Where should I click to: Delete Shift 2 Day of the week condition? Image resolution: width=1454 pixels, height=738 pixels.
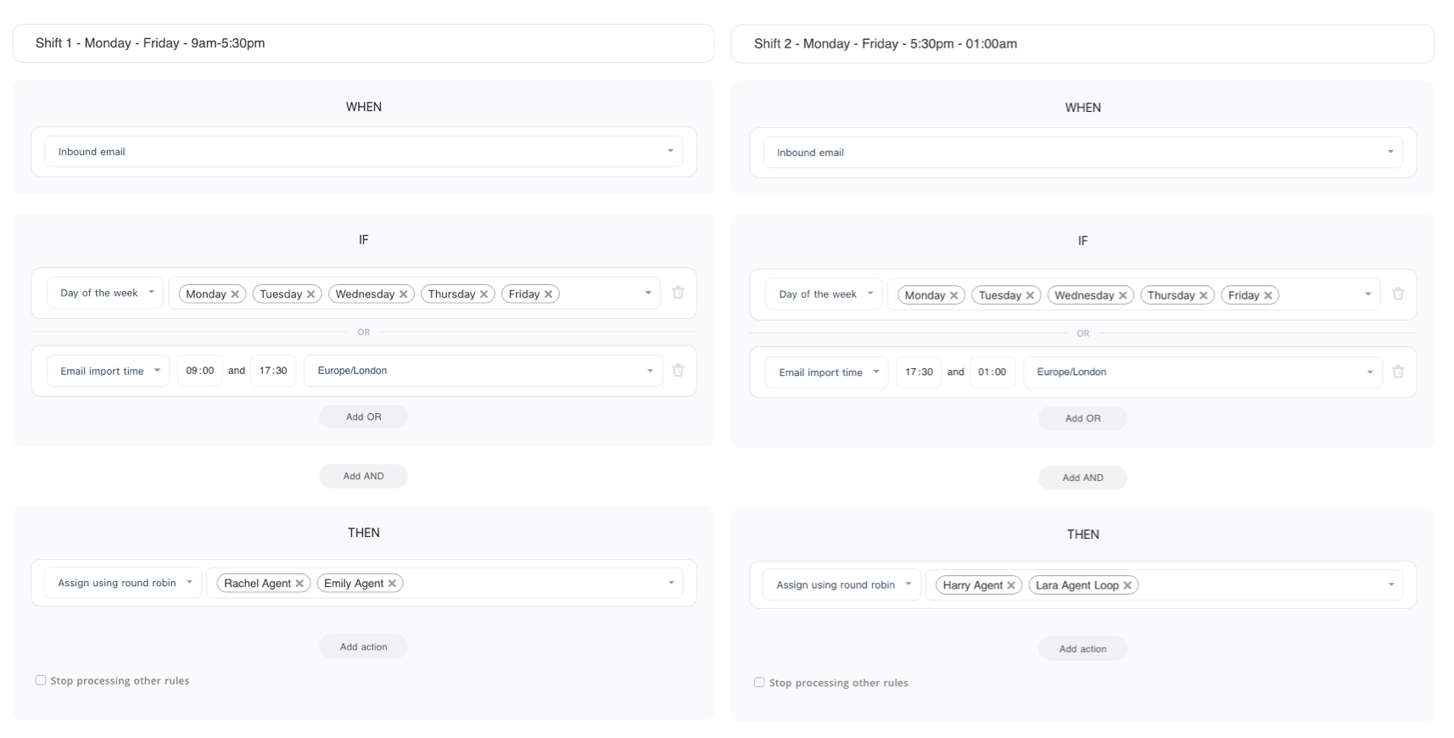tap(1398, 294)
